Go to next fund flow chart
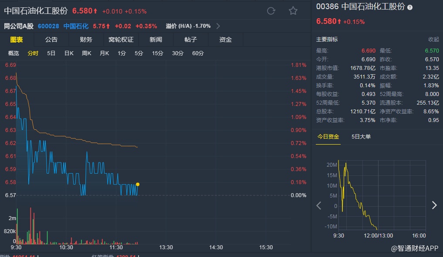The height and width of the screenshot is (257, 443). pos(434,205)
